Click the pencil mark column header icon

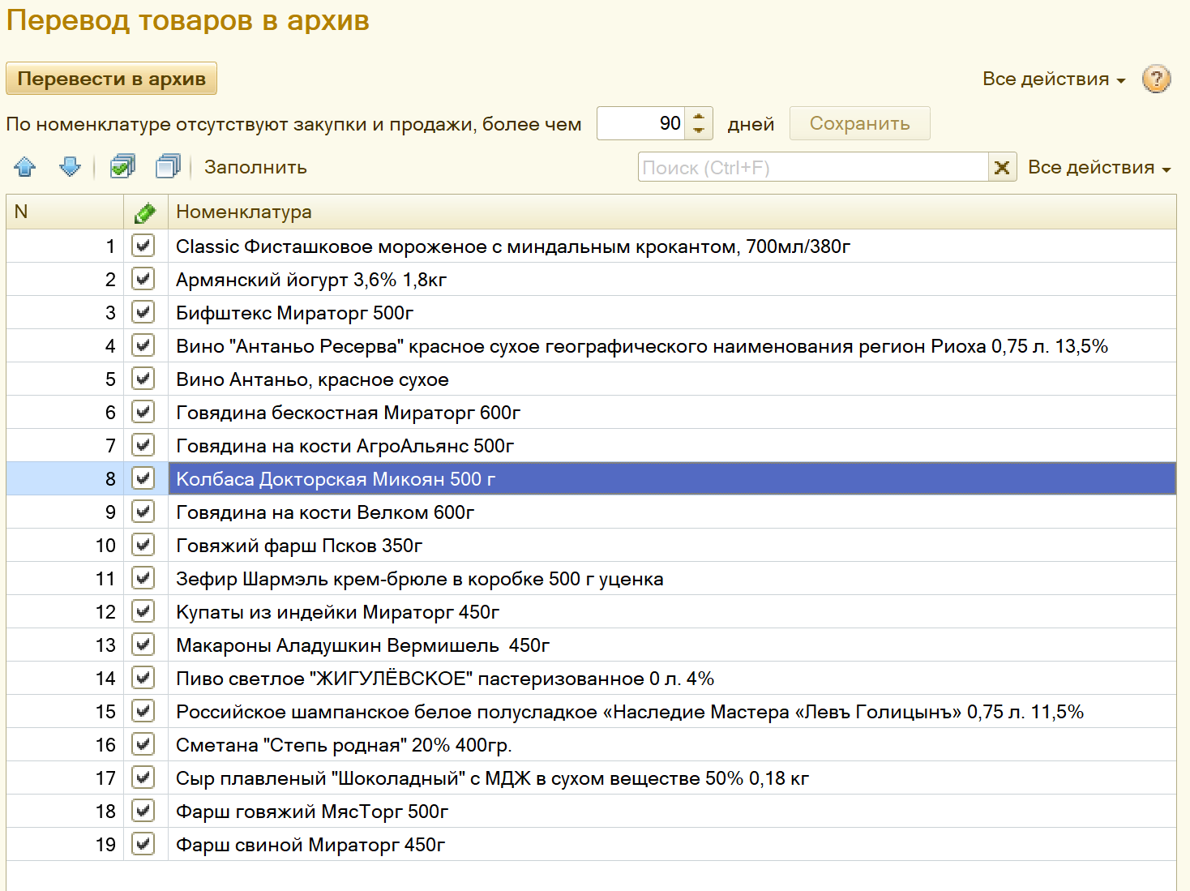tap(145, 212)
